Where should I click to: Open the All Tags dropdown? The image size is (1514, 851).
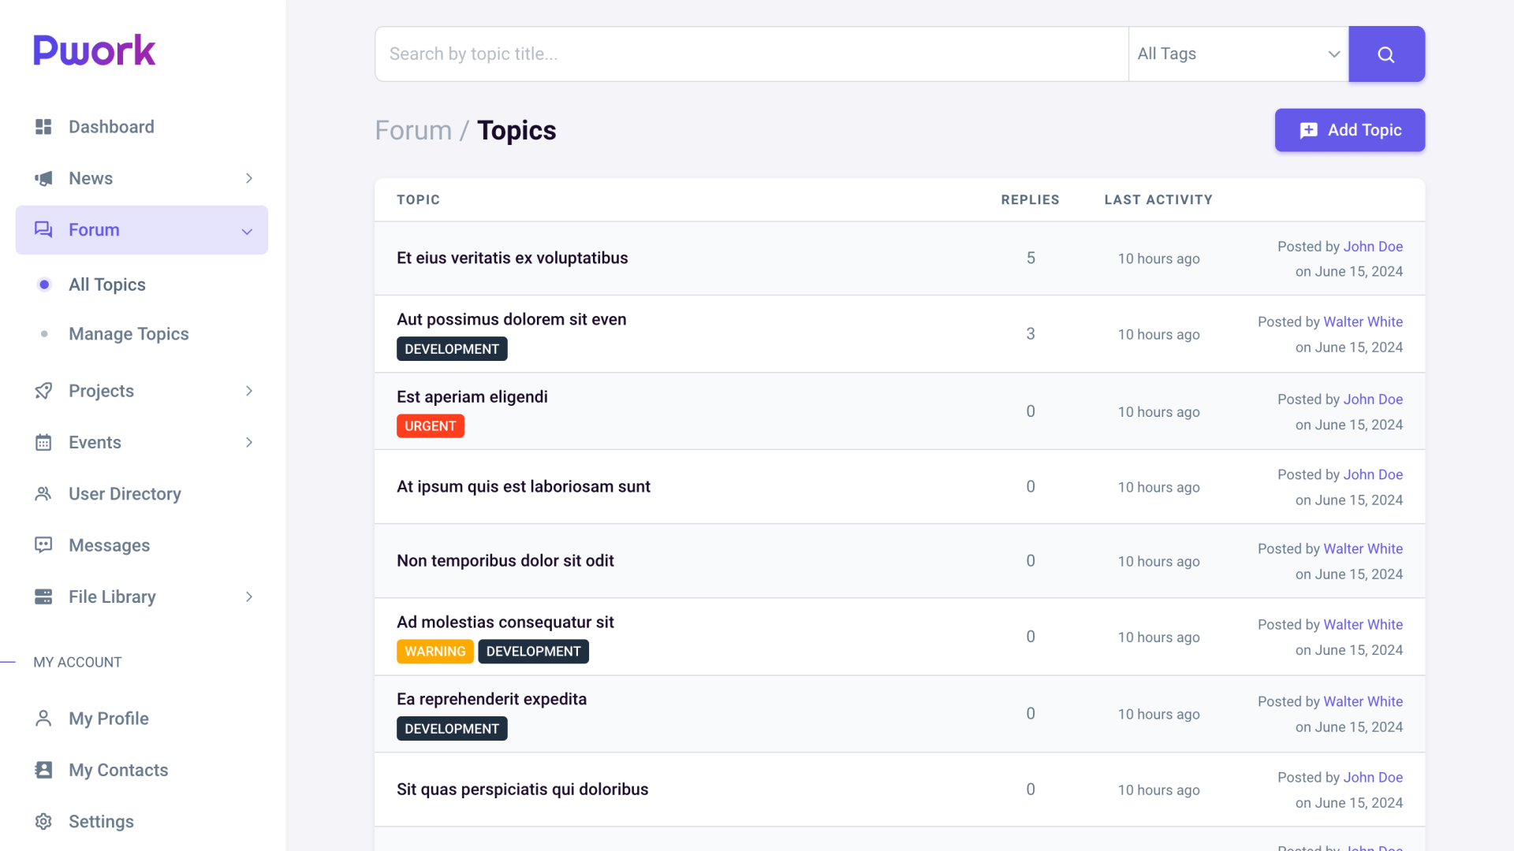coord(1238,54)
